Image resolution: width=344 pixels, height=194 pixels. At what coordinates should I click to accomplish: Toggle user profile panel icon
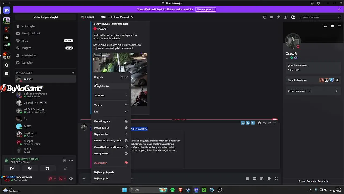pyautogui.click(x=293, y=17)
